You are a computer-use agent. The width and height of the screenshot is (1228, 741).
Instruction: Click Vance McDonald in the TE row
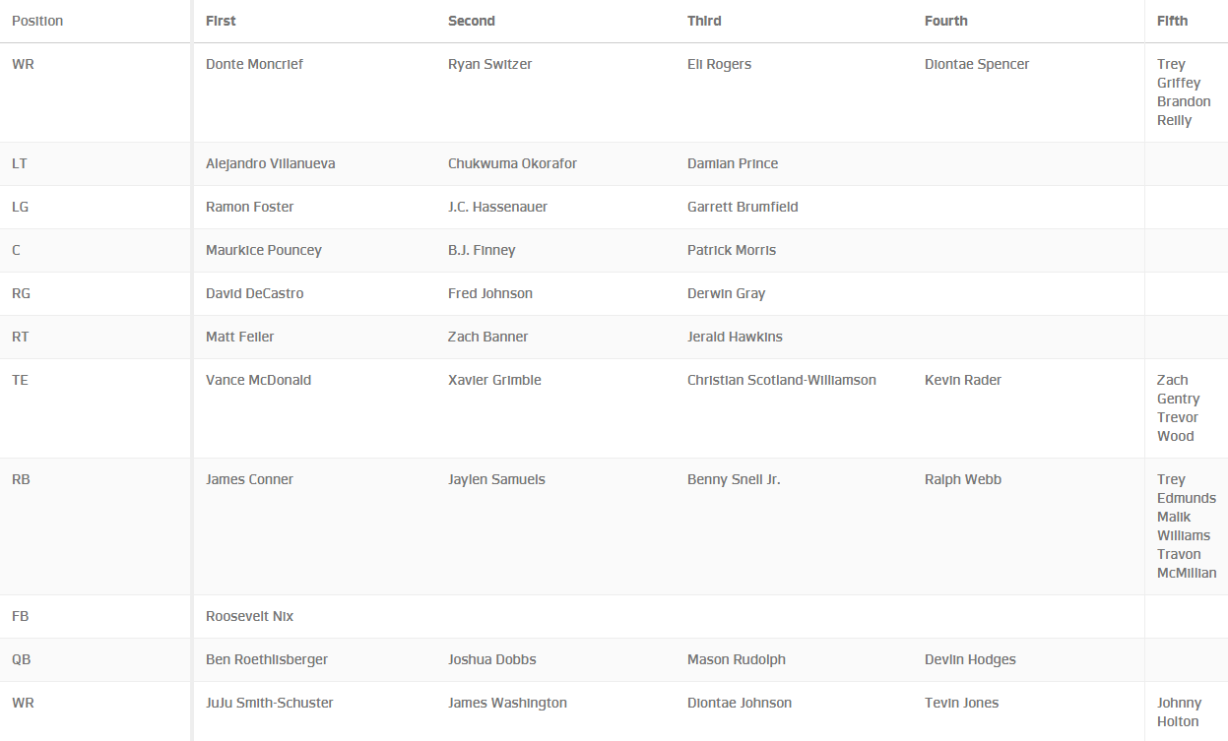(258, 380)
